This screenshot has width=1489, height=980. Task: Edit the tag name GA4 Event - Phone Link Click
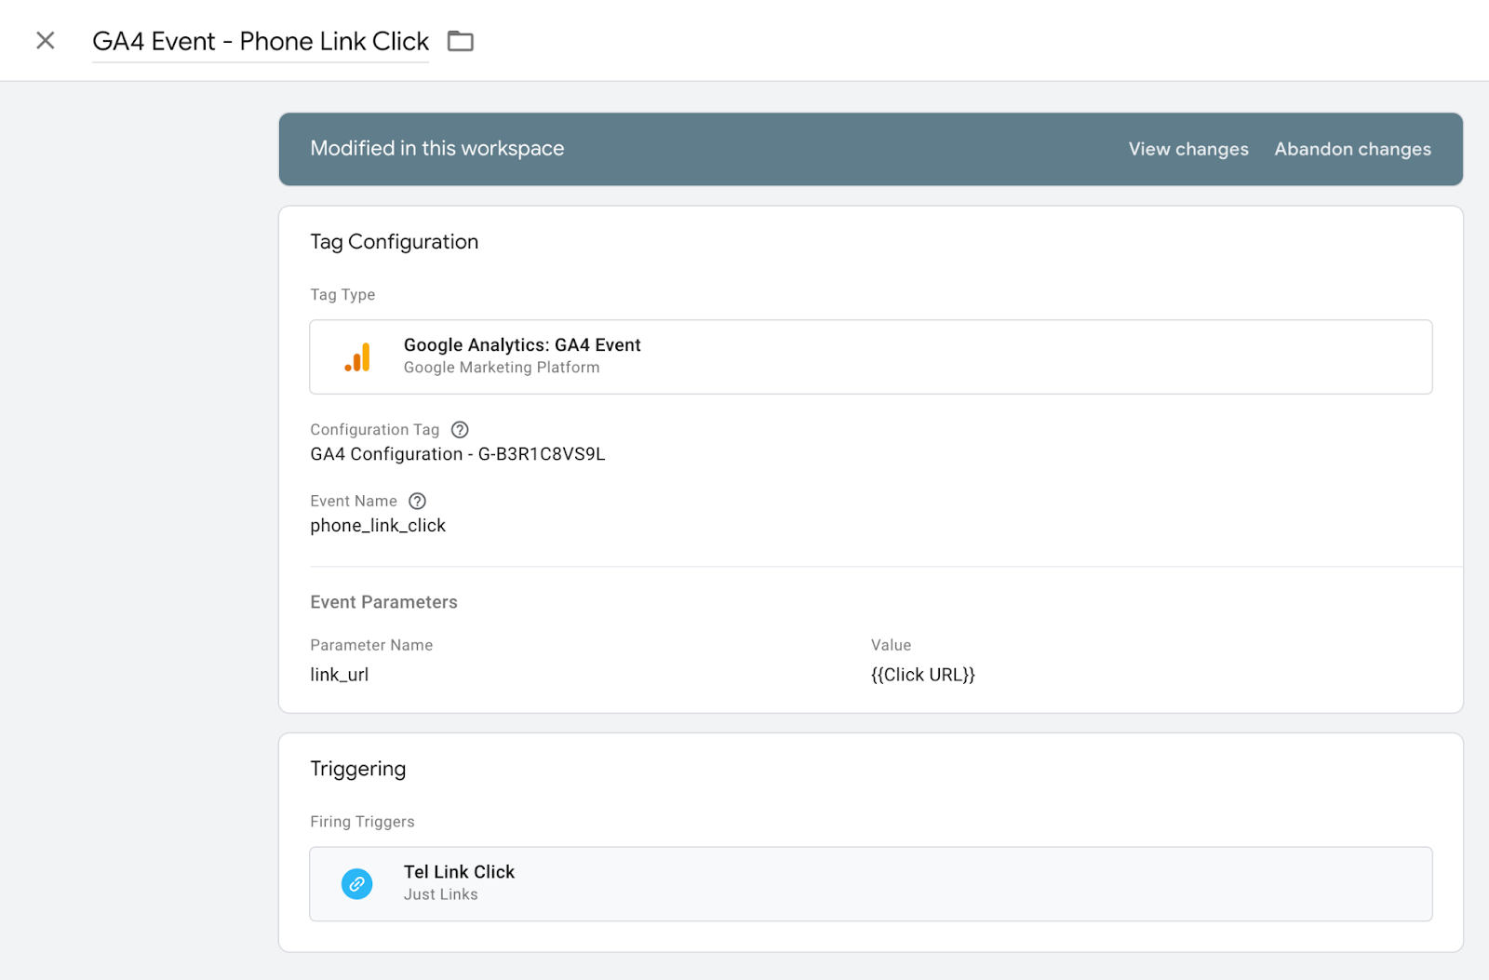point(261,41)
